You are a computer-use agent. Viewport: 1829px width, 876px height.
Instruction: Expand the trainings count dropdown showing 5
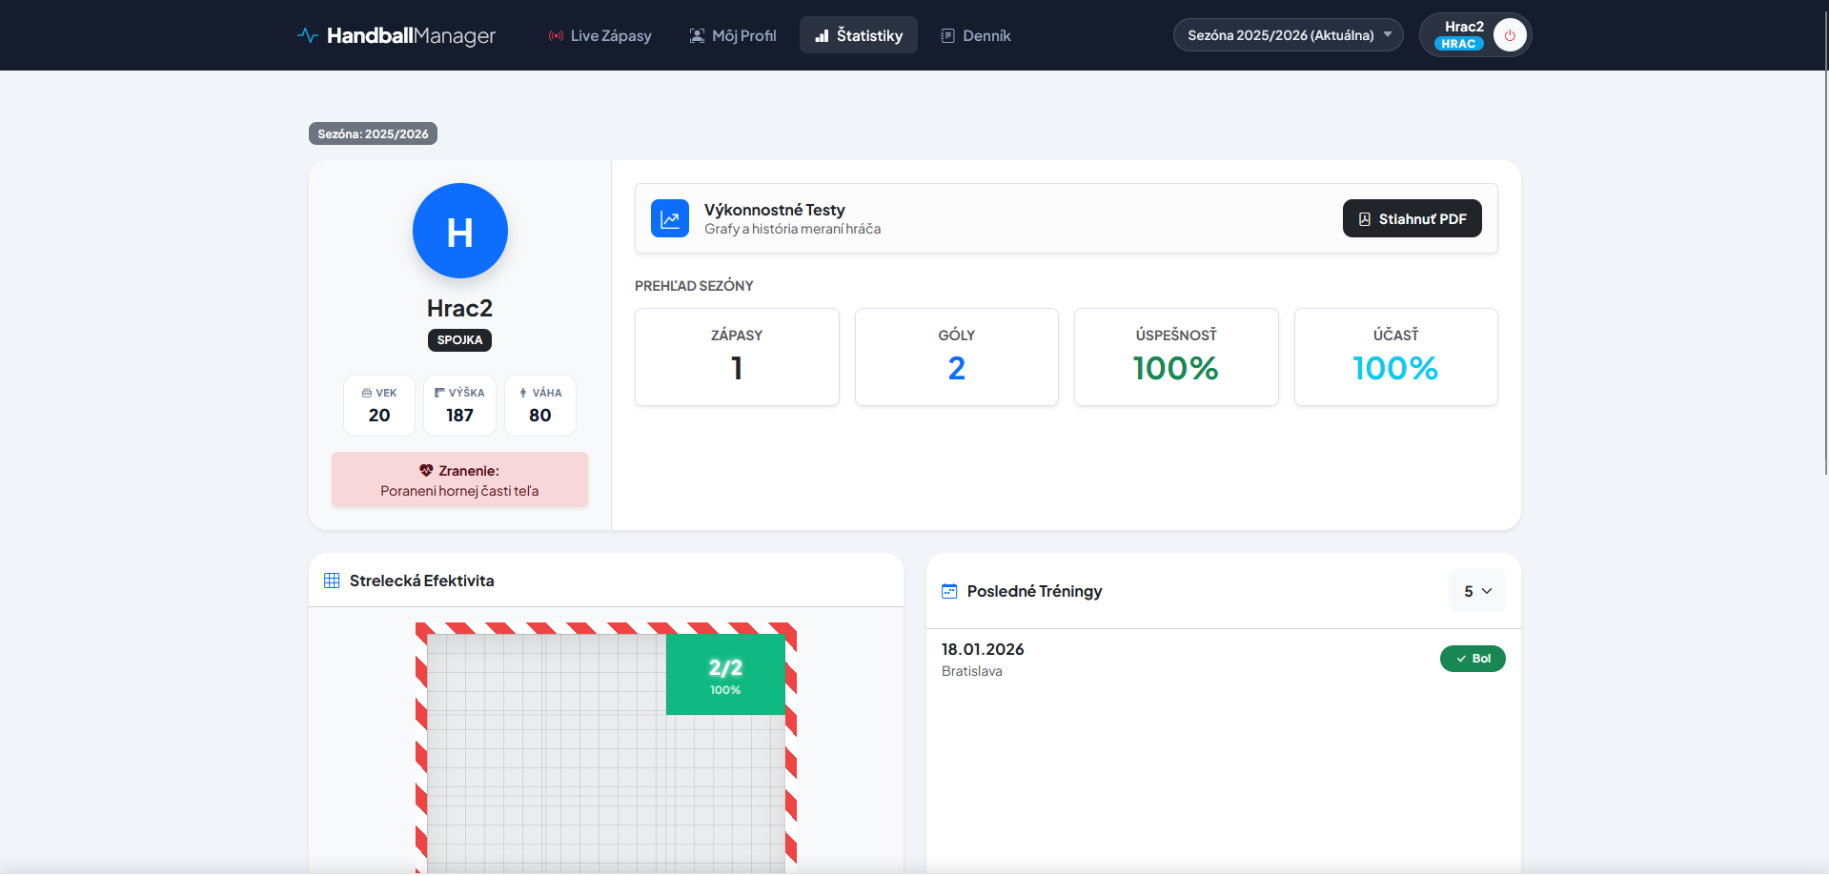pos(1476,591)
